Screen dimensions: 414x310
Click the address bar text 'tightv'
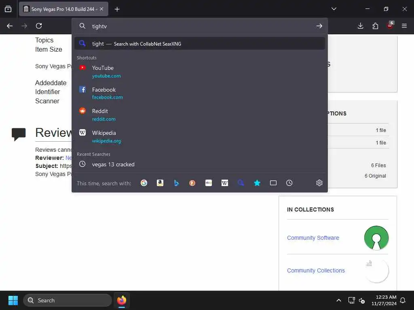tap(99, 26)
